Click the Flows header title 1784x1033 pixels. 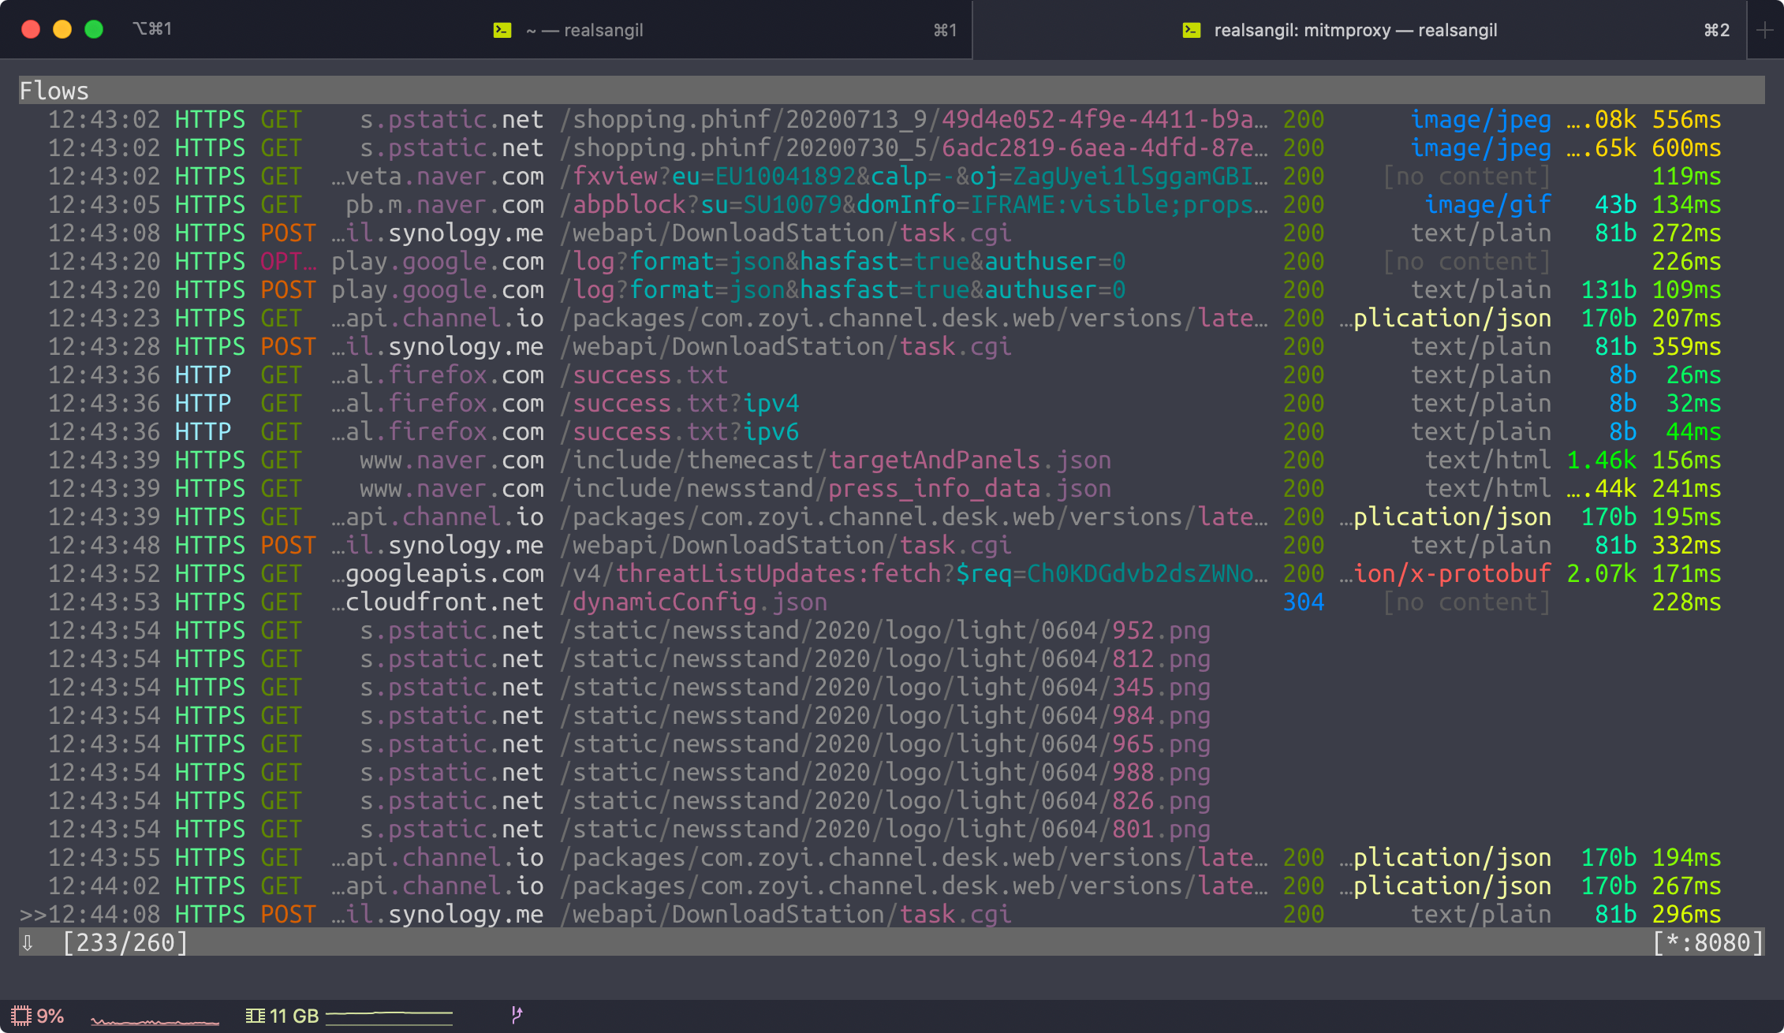54,91
